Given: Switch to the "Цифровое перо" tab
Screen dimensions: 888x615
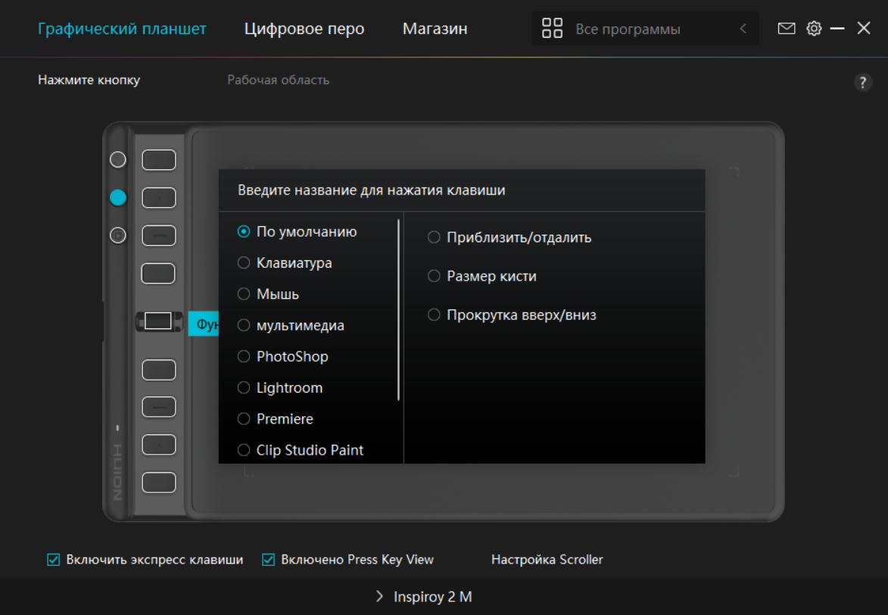Looking at the screenshot, I should (304, 29).
